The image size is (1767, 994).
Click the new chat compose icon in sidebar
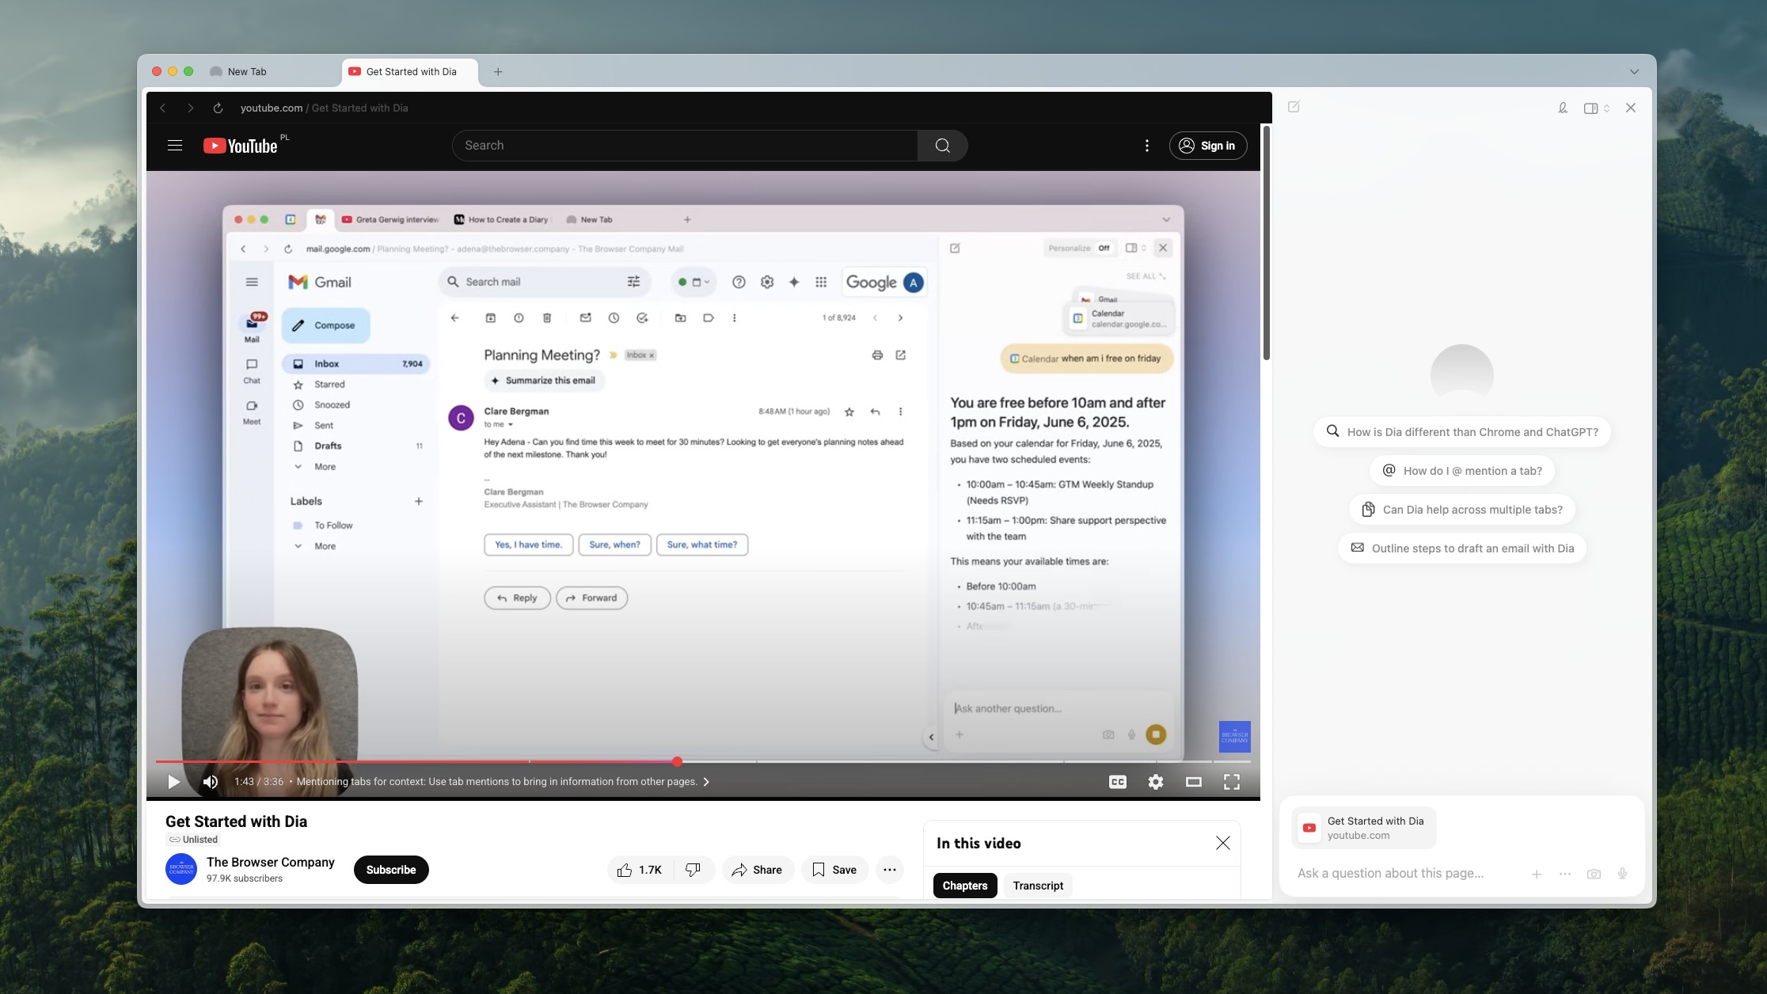pyautogui.click(x=1294, y=107)
